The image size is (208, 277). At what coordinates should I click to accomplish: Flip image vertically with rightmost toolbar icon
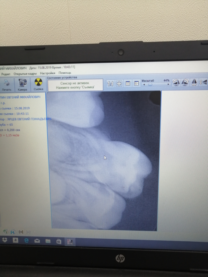203,83
